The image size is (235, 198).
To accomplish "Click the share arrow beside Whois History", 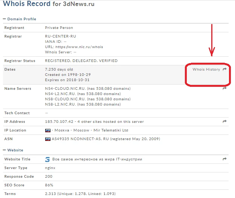I will [224, 69].
